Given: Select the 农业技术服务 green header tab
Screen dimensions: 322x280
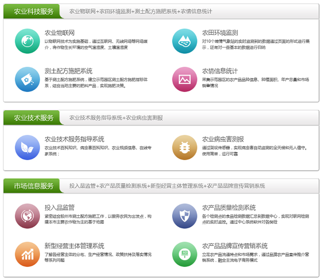Looking at the screenshot, I should click(x=34, y=118).
